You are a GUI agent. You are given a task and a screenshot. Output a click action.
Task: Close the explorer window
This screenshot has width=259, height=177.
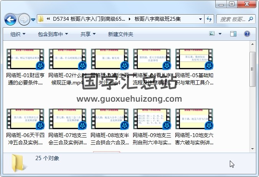click(247, 4)
